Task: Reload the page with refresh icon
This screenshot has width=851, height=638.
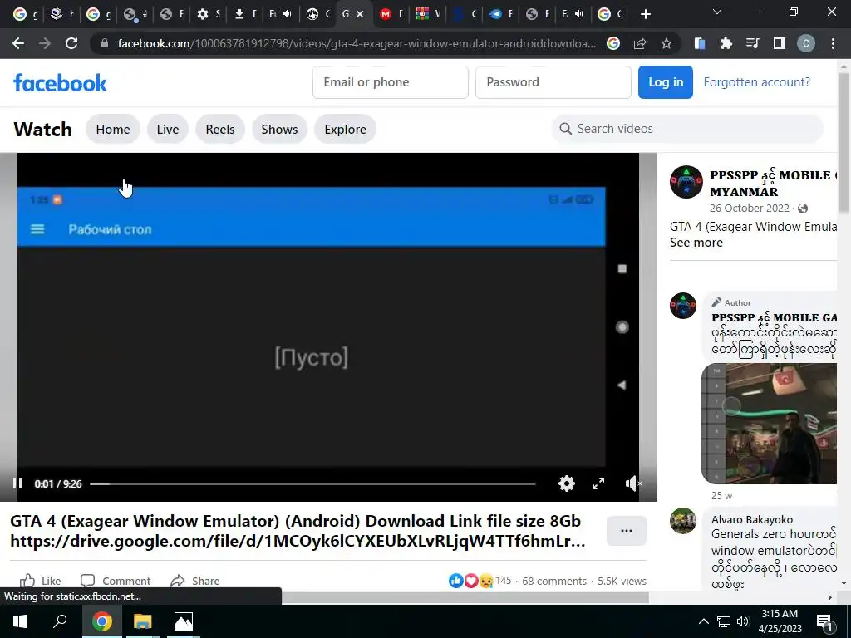Action: (x=71, y=43)
